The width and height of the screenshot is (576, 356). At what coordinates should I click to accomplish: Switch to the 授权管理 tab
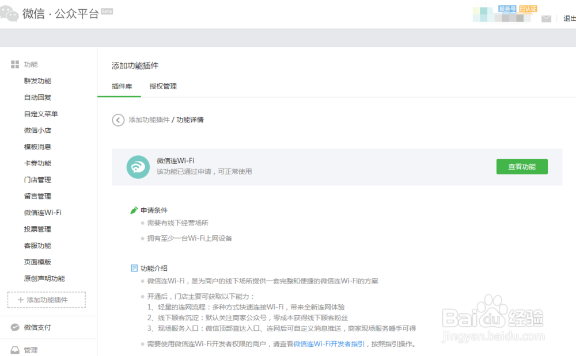(x=163, y=86)
